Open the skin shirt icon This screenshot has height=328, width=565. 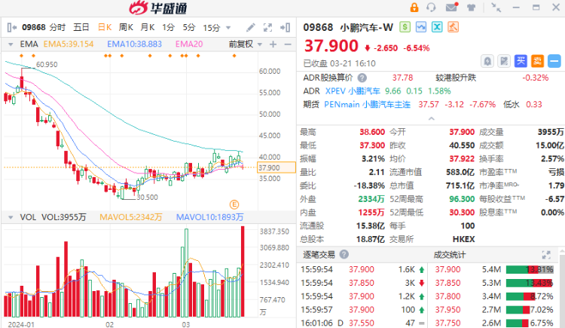(x=471, y=8)
